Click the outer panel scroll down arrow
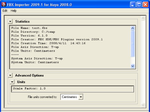 point(143,105)
